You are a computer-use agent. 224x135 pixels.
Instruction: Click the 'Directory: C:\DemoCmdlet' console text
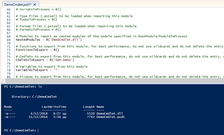(x=34, y=97)
